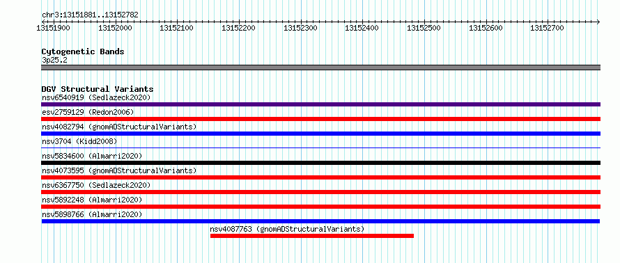The height and width of the screenshot is (263, 620).
Task: Click ruler position 13152600
Action: click(x=486, y=28)
